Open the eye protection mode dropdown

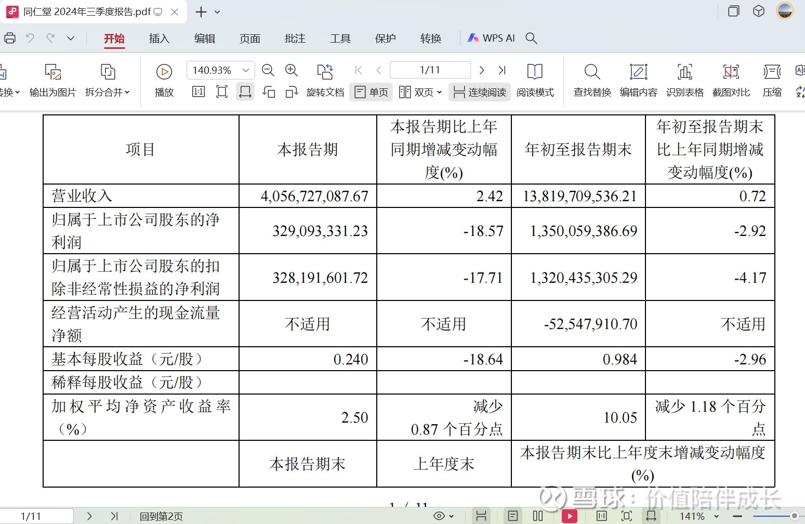point(444,516)
